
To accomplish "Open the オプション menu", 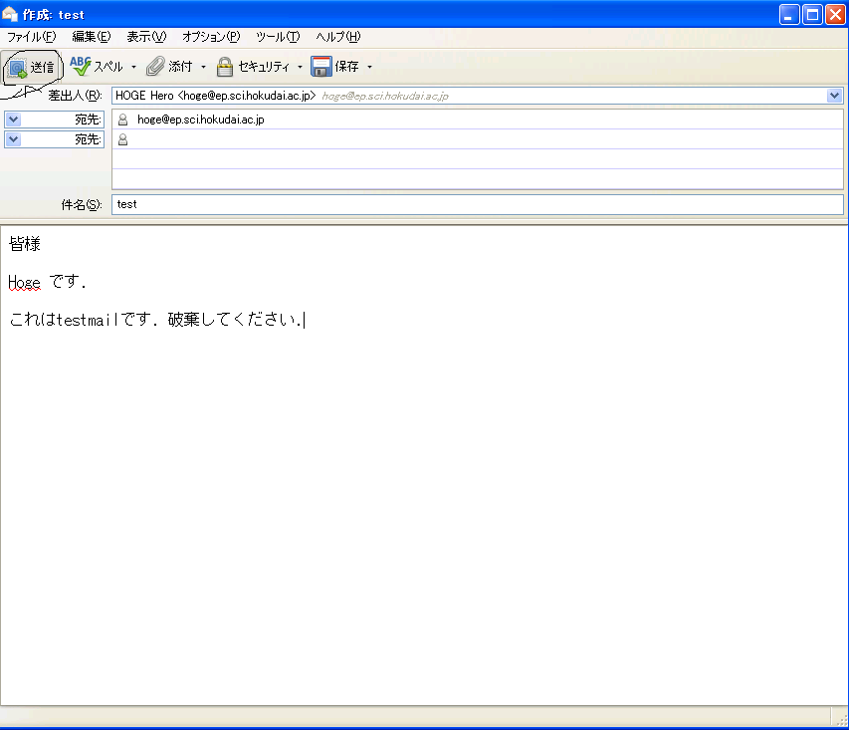I will pyautogui.click(x=210, y=37).
